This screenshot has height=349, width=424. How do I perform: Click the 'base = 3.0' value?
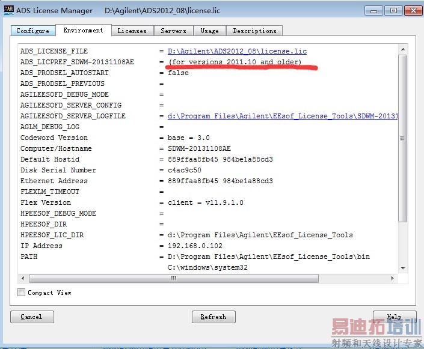tap(189, 138)
